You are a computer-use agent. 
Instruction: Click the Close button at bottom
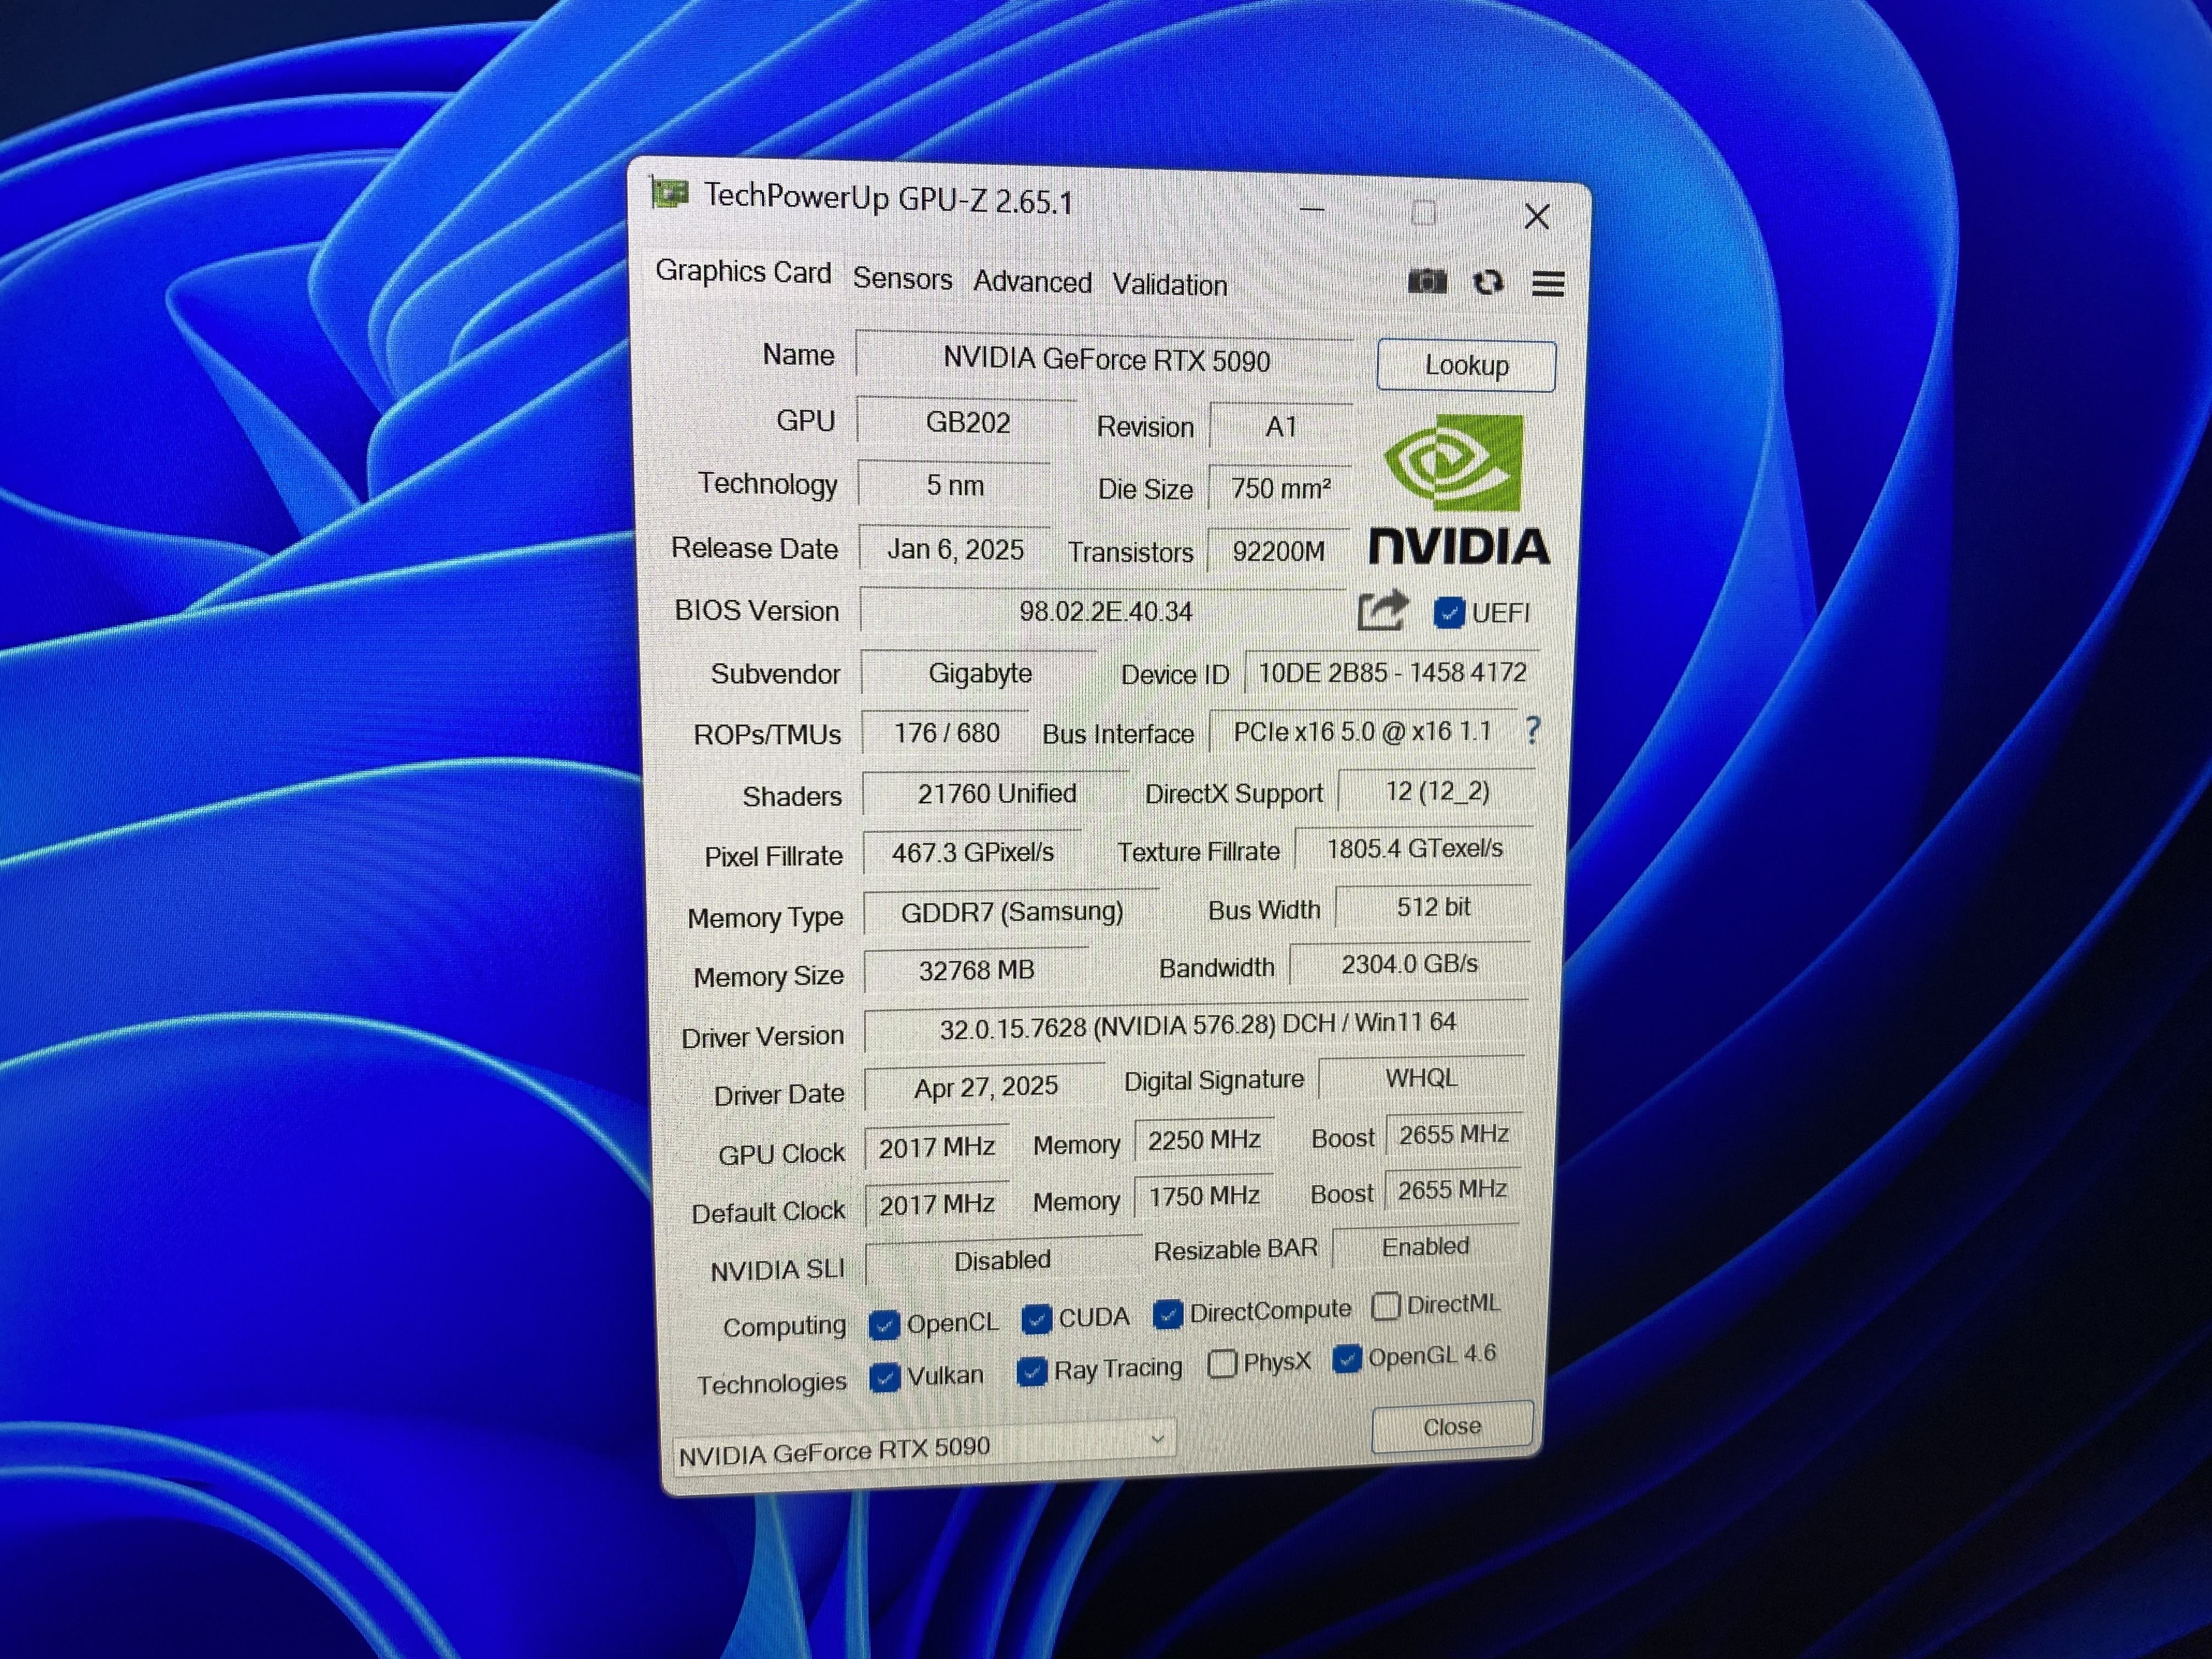click(x=1451, y=1427)
